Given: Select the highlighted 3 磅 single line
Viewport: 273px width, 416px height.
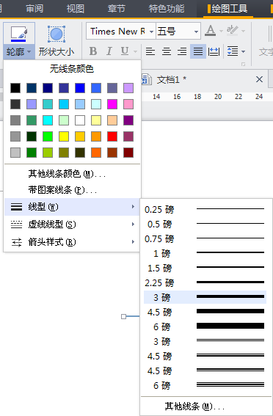Looking at the screenshot, I should [x=205, y=297].
